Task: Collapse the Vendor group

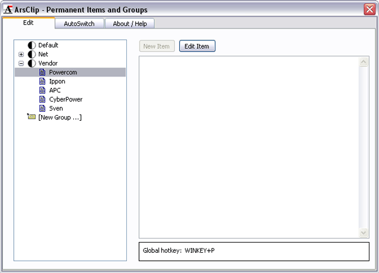Action: pyautogui.click(x=21, y=63)
